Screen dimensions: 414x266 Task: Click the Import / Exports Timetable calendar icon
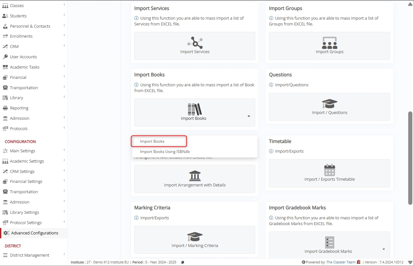[329, 170]
